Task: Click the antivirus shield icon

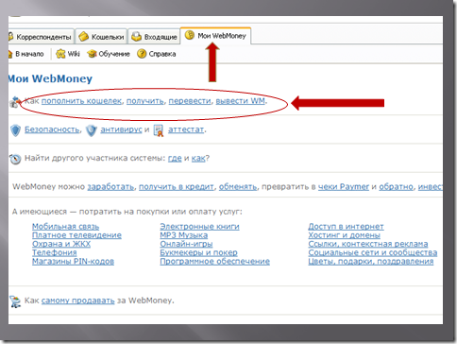Action: (92, 130)
